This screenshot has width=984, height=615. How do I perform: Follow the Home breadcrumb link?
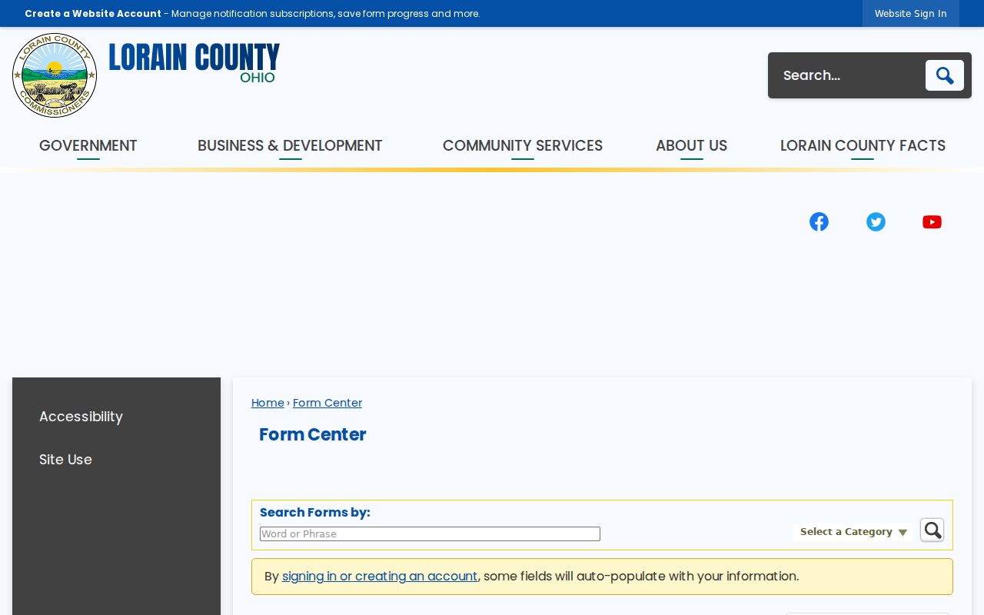point(268,403)
